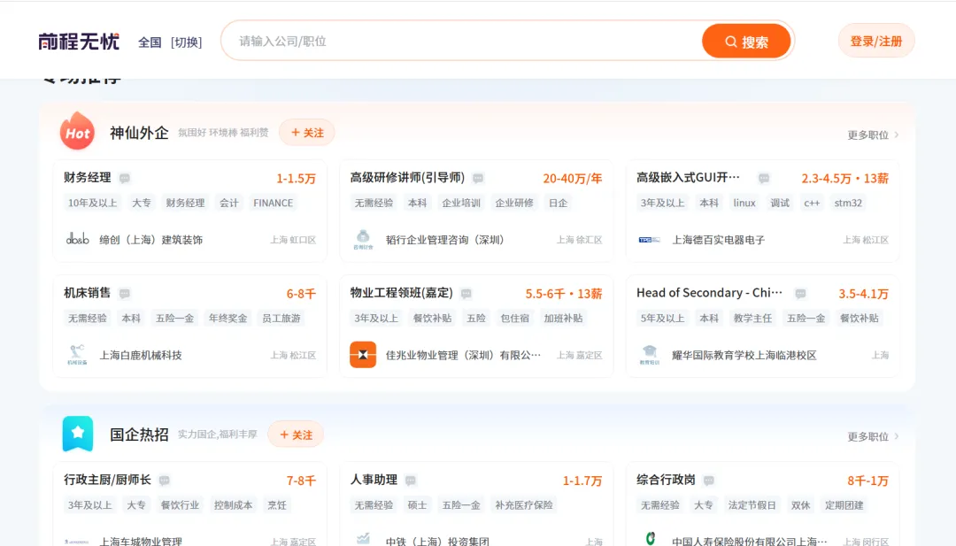Click the 20-40万/年 salary text
Viewport: 956px width, 546px height.
coord(573,178)
